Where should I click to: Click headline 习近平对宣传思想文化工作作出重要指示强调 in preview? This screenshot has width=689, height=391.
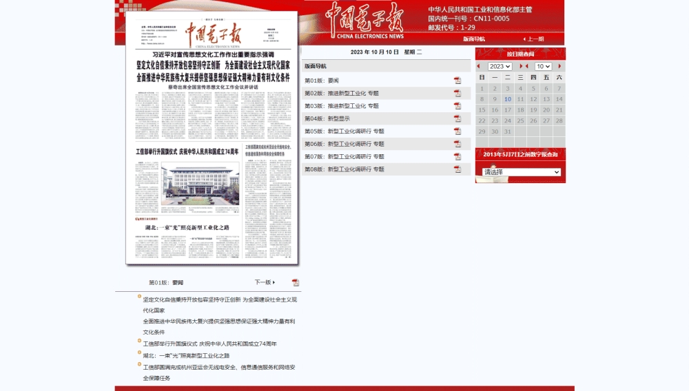coord(213,54)
